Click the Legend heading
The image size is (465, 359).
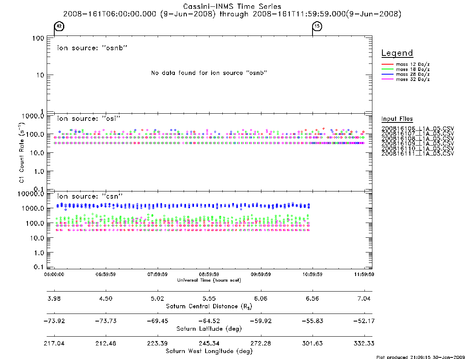click(397, 53)
